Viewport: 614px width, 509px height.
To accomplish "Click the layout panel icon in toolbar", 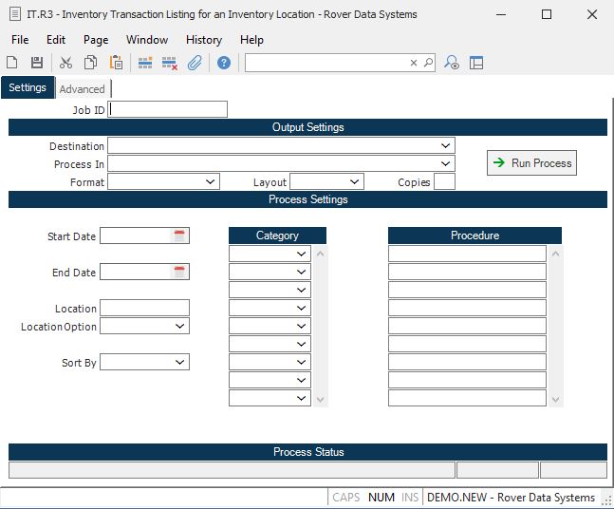I will [476, 63].
